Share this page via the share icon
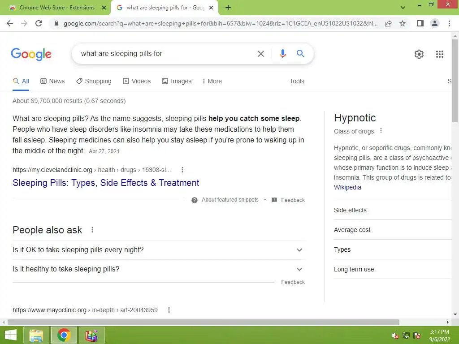 (388, 23)
